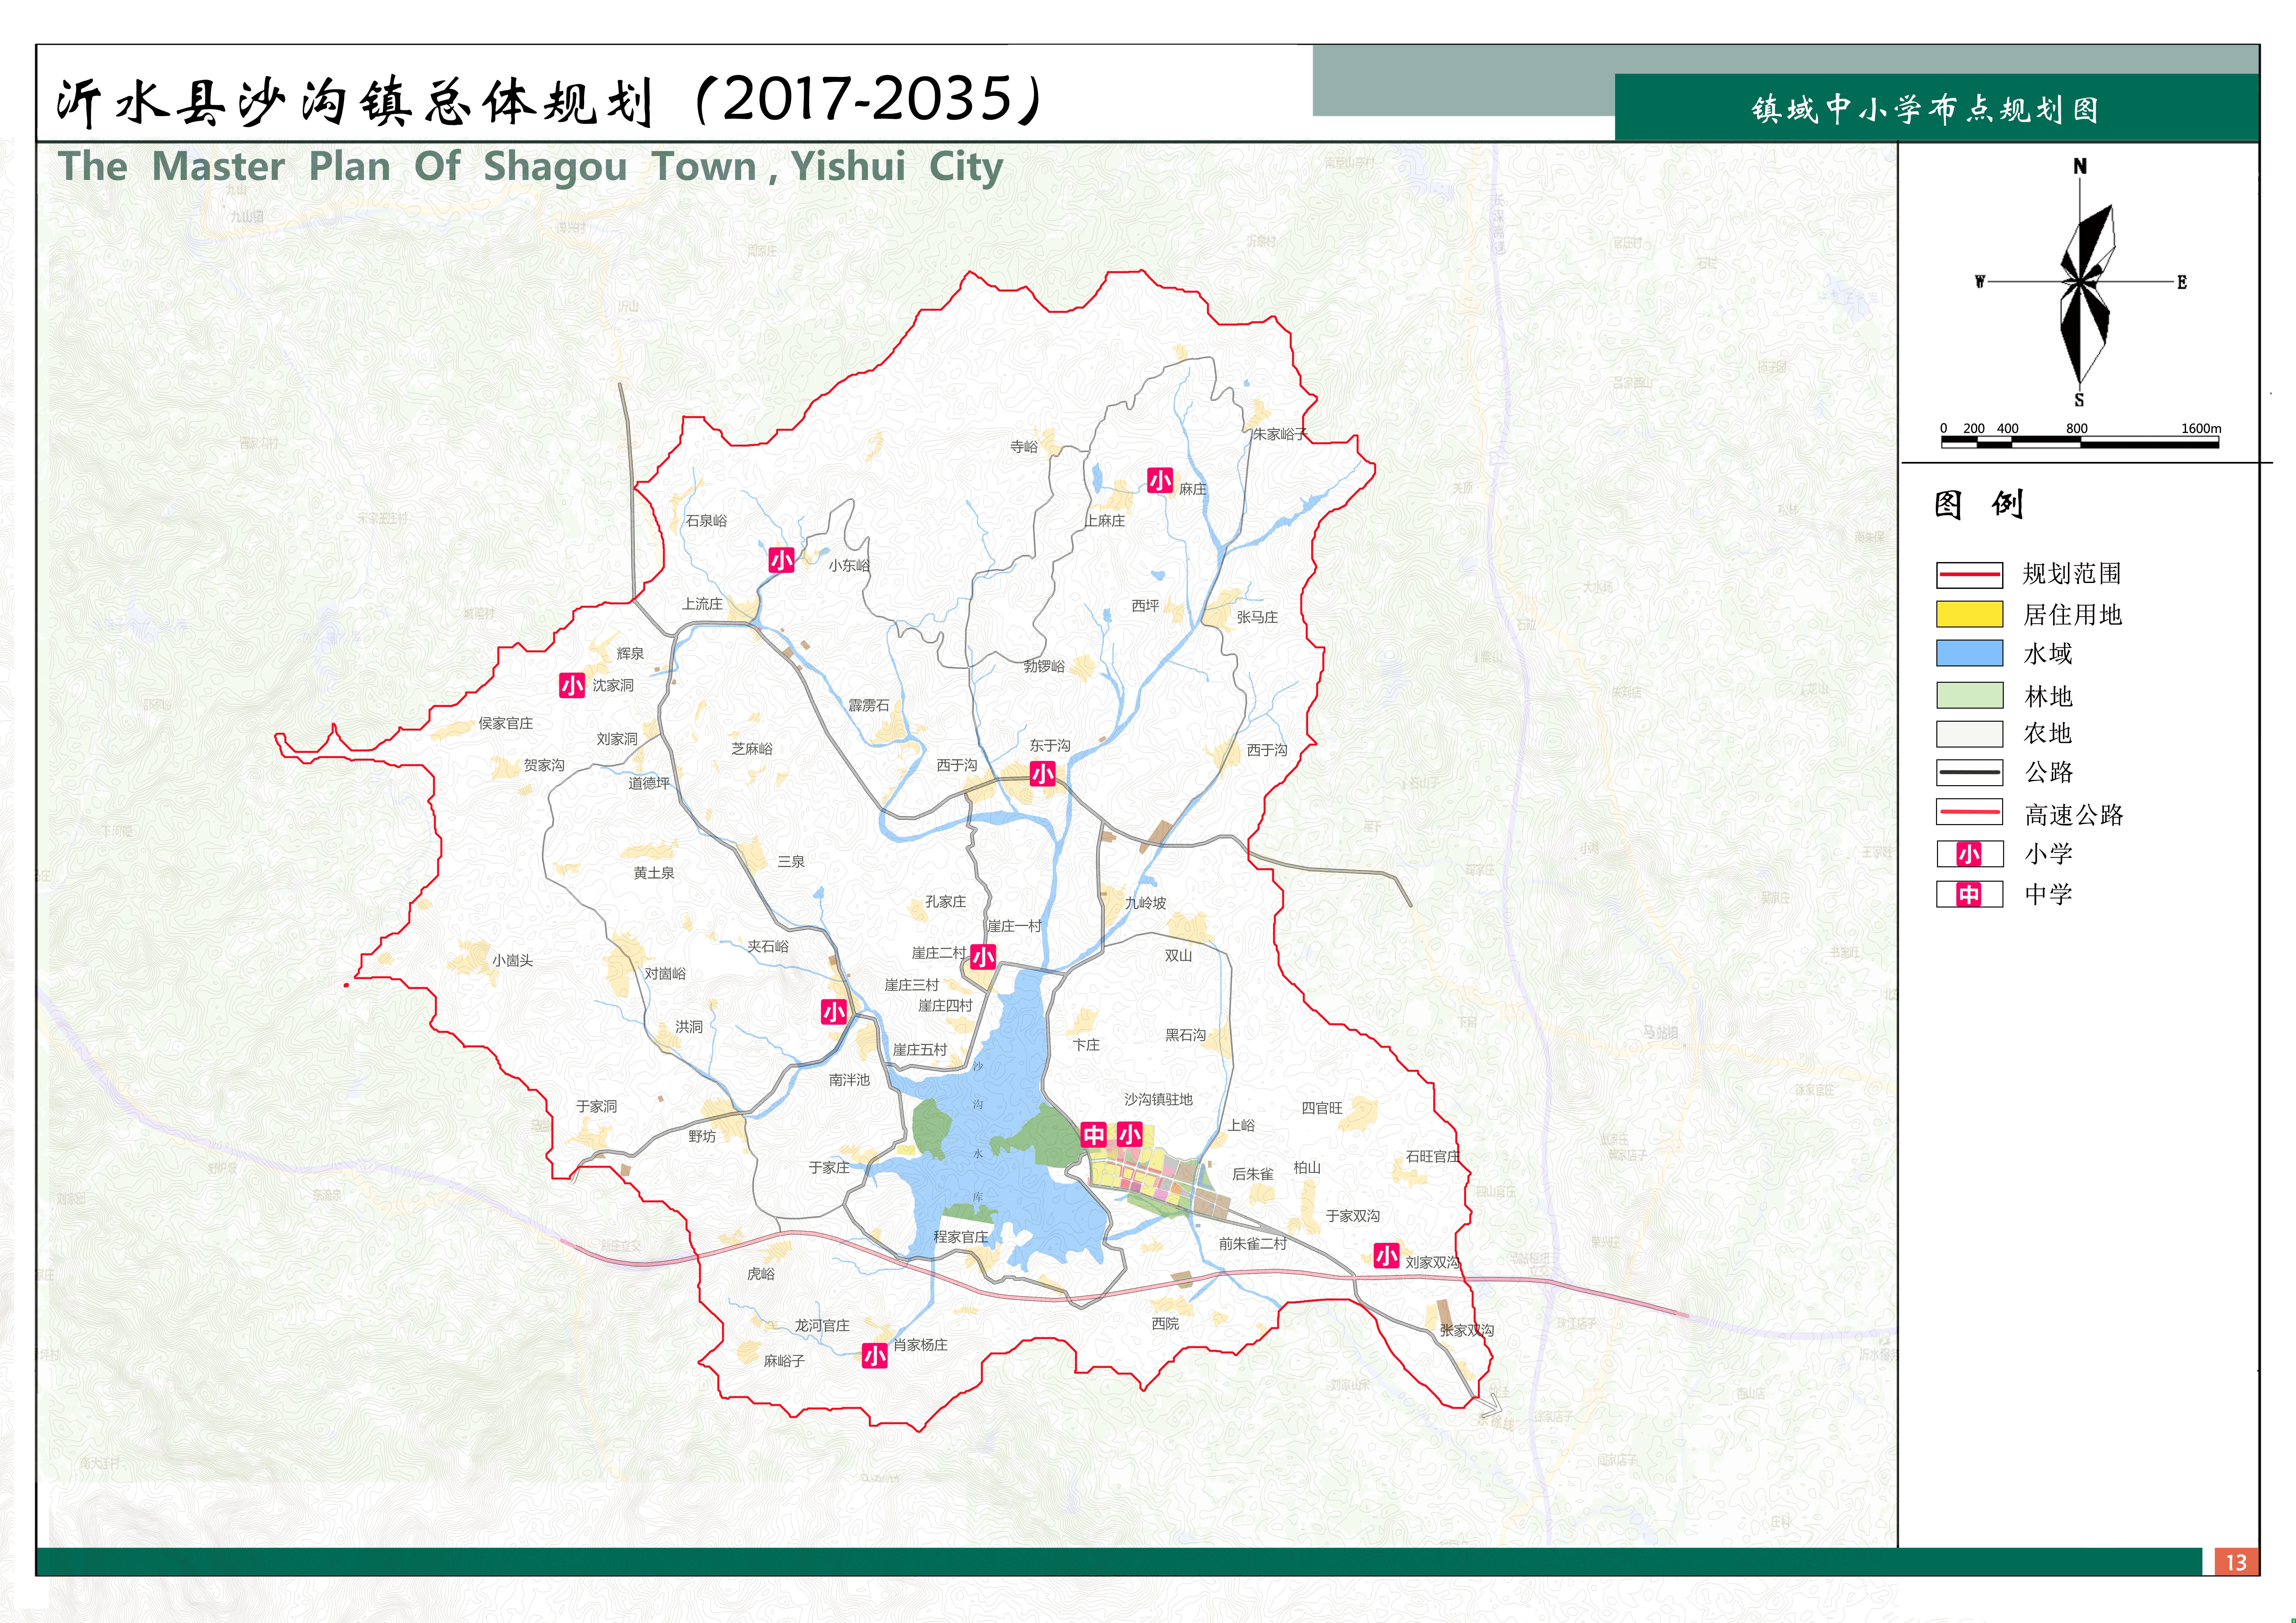Click the 龙河官庄 village label
2296x1623 pixels.
tap(822, 1325)
